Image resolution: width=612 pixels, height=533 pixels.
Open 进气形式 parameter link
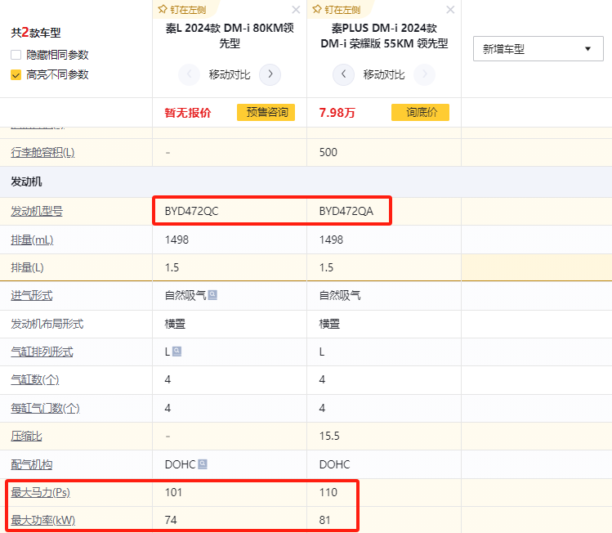click(32, 296)
